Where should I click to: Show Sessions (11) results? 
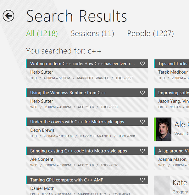[x=92, y=33]
